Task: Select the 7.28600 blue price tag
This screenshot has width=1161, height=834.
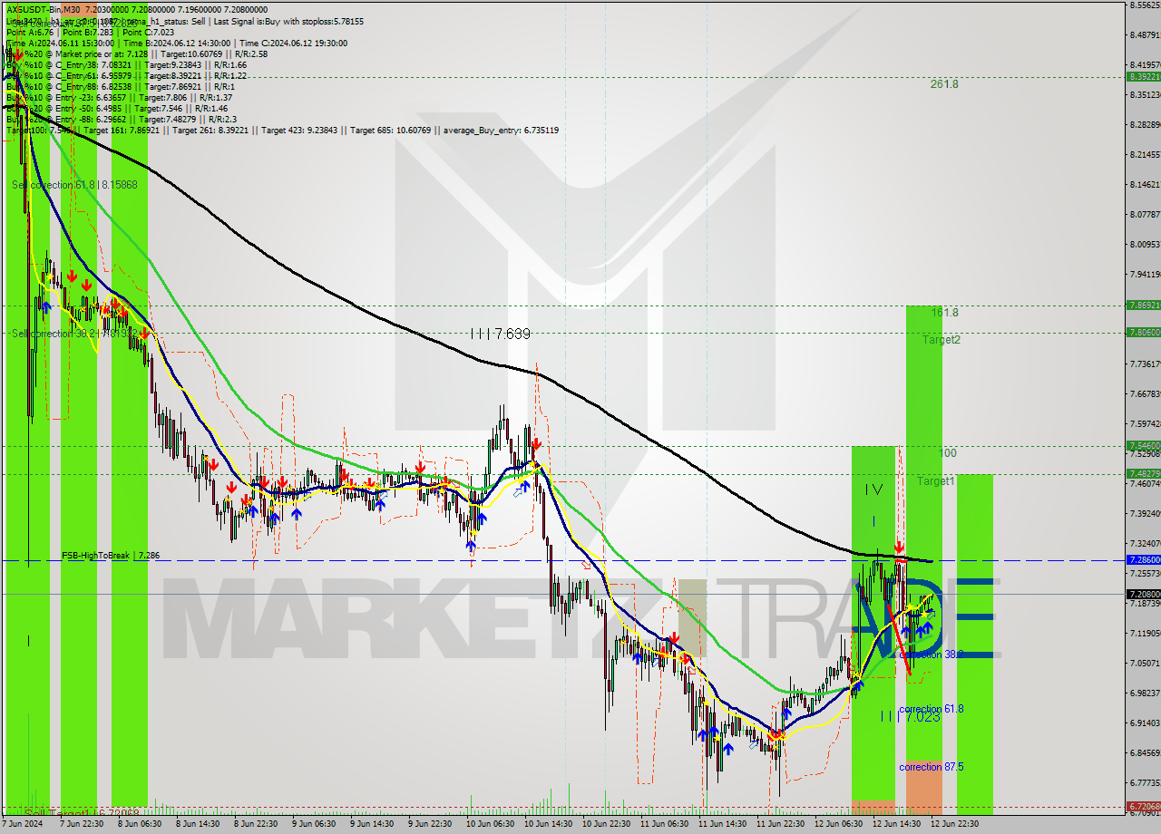Action: [1143, 560]
